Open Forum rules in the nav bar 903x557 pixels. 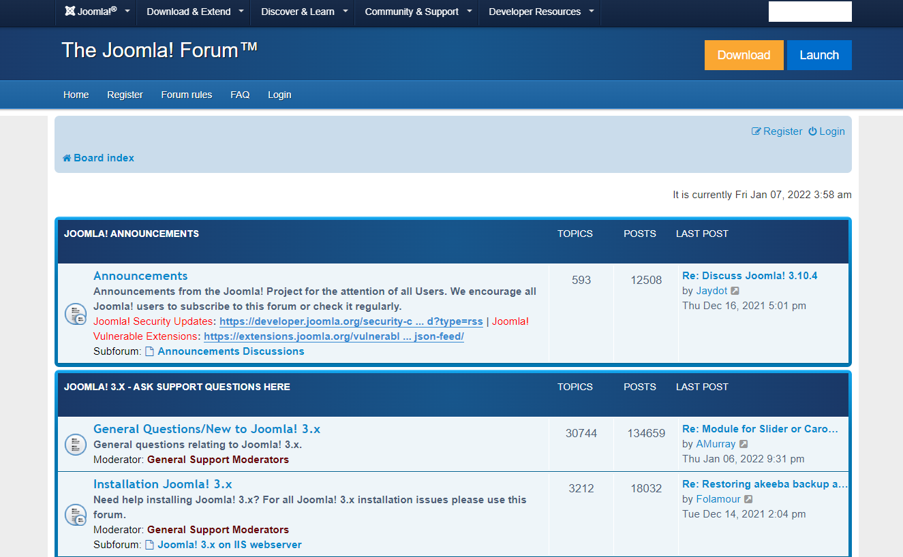[187, 95]
